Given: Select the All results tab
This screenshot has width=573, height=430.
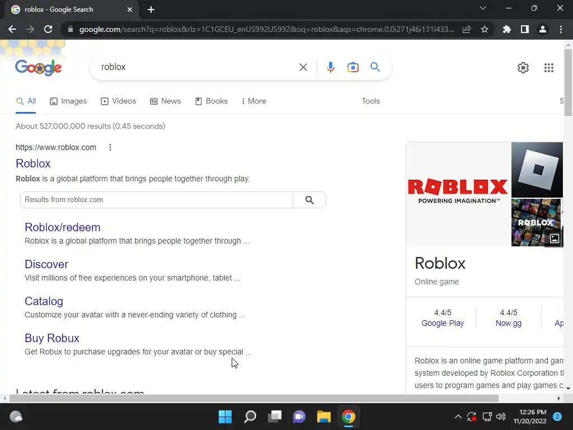Looking at the screenshot, I should [26, 101].
